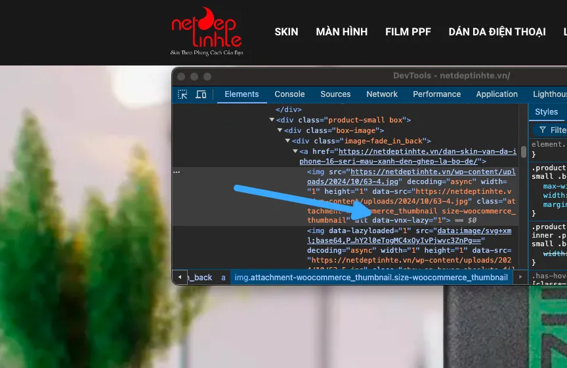Open the MÀN HÌNH menu item
The width and height of the screenshot is (567, 368).
point(342,31)
